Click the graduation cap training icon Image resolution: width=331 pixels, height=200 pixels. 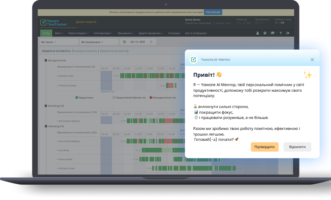point(273,33)
